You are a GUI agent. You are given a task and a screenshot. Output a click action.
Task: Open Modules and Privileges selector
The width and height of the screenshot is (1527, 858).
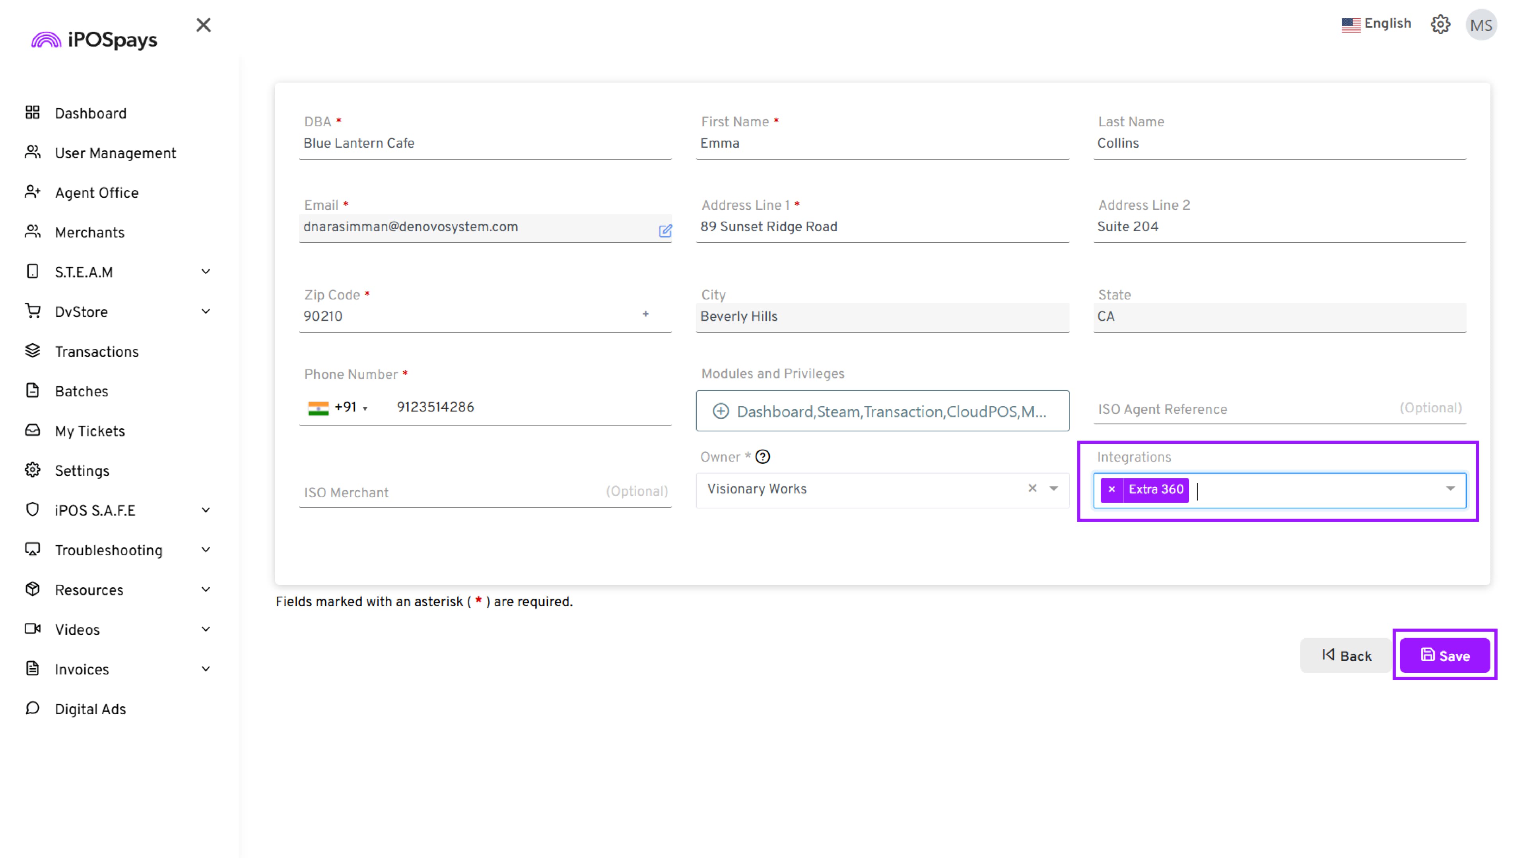coord(882,411)
